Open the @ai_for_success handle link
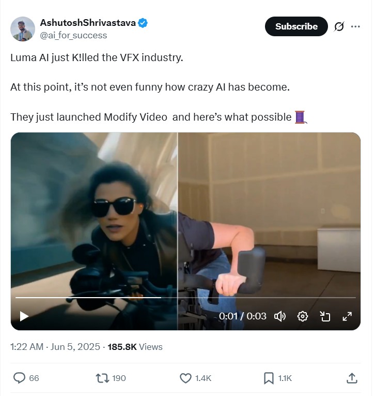The width and height of the screenshot is (375, 396). pyautogui.click(x=73, y=35)
